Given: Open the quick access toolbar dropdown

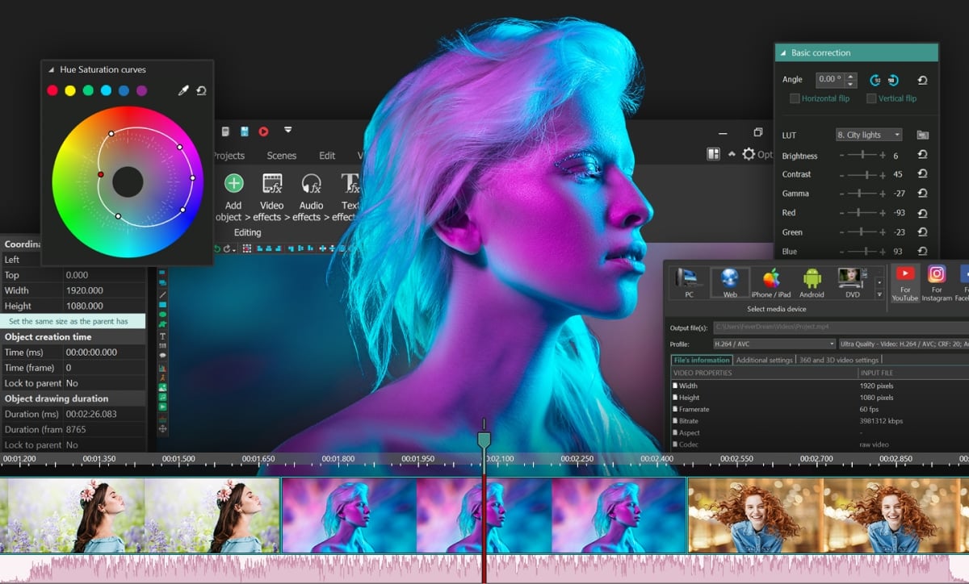Looking at the screenshot, I should coord(287,130).
